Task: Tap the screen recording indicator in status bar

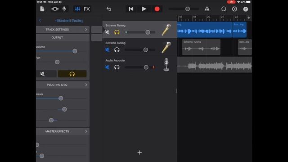Action: tap(231, 2)
